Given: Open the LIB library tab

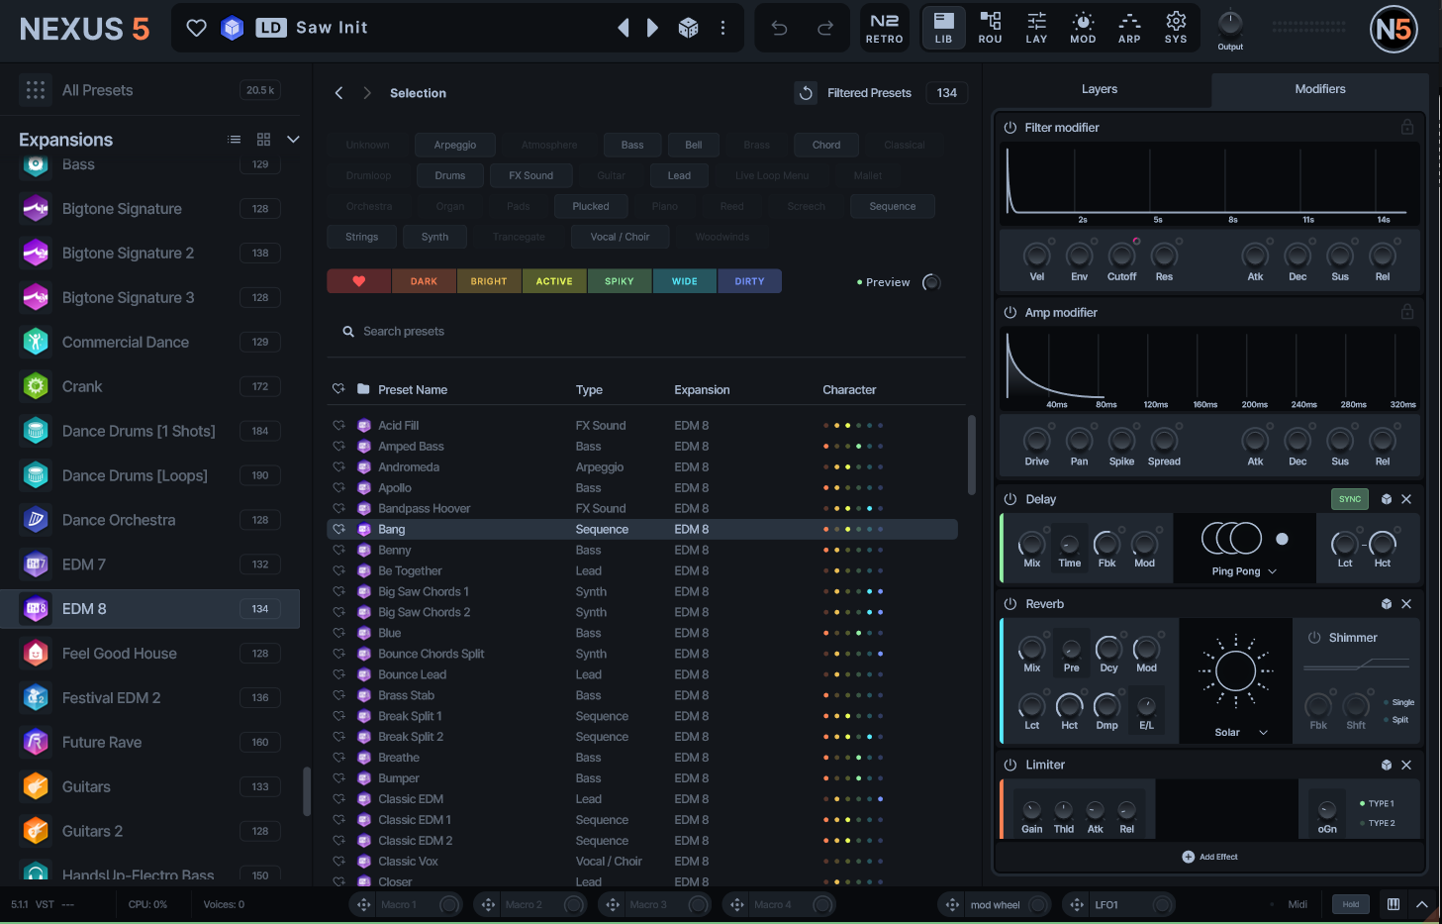Looking at the screenshot, I should [x=943, y=28].
